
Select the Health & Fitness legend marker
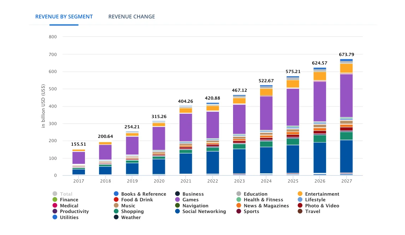pos(238,200)
